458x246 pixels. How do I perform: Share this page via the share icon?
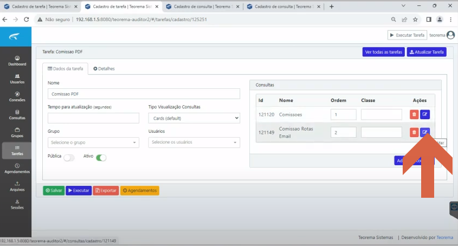[404, 20]
